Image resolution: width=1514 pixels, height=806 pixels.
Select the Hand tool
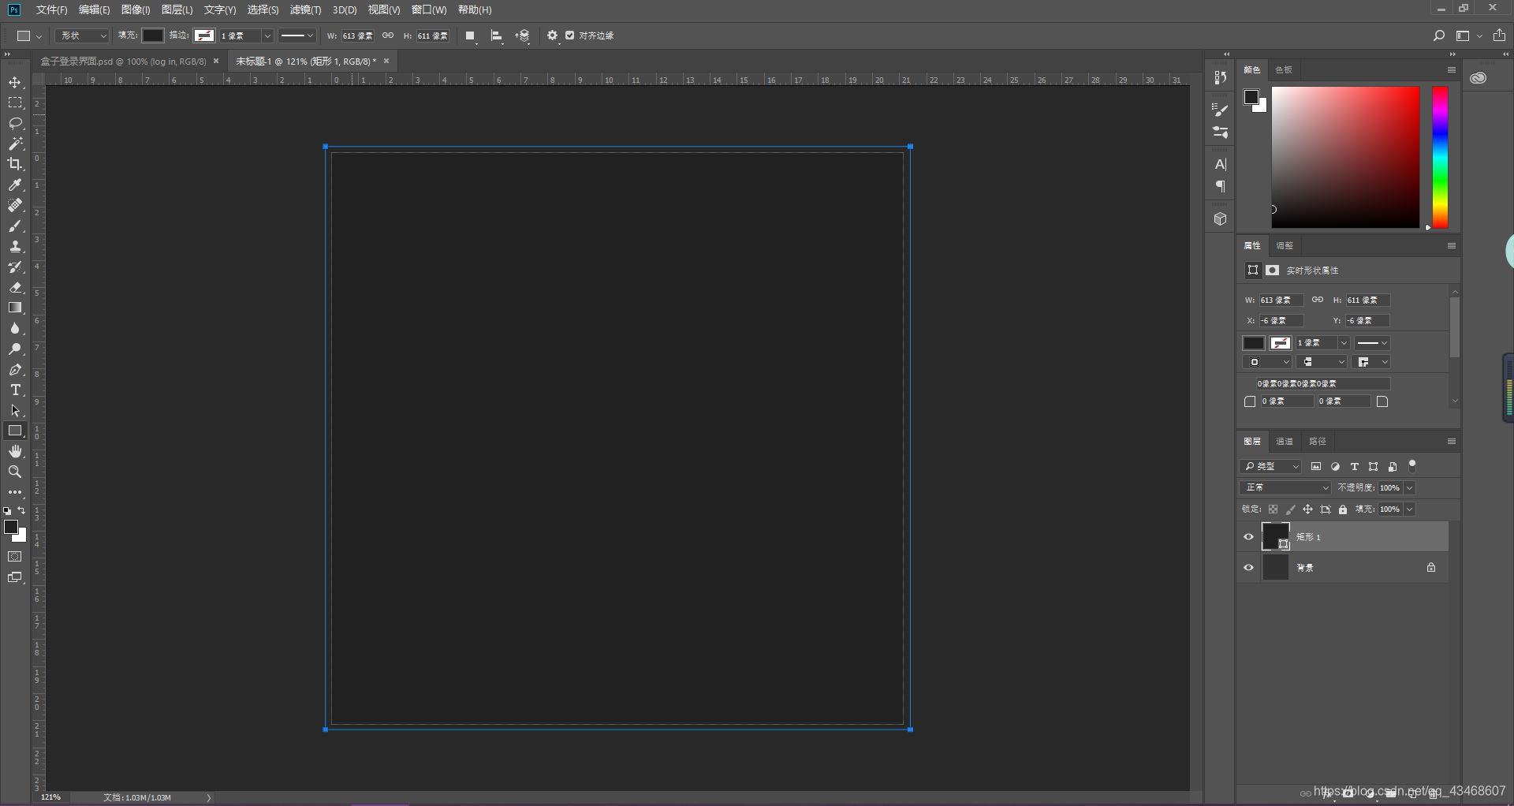point(15,452)
